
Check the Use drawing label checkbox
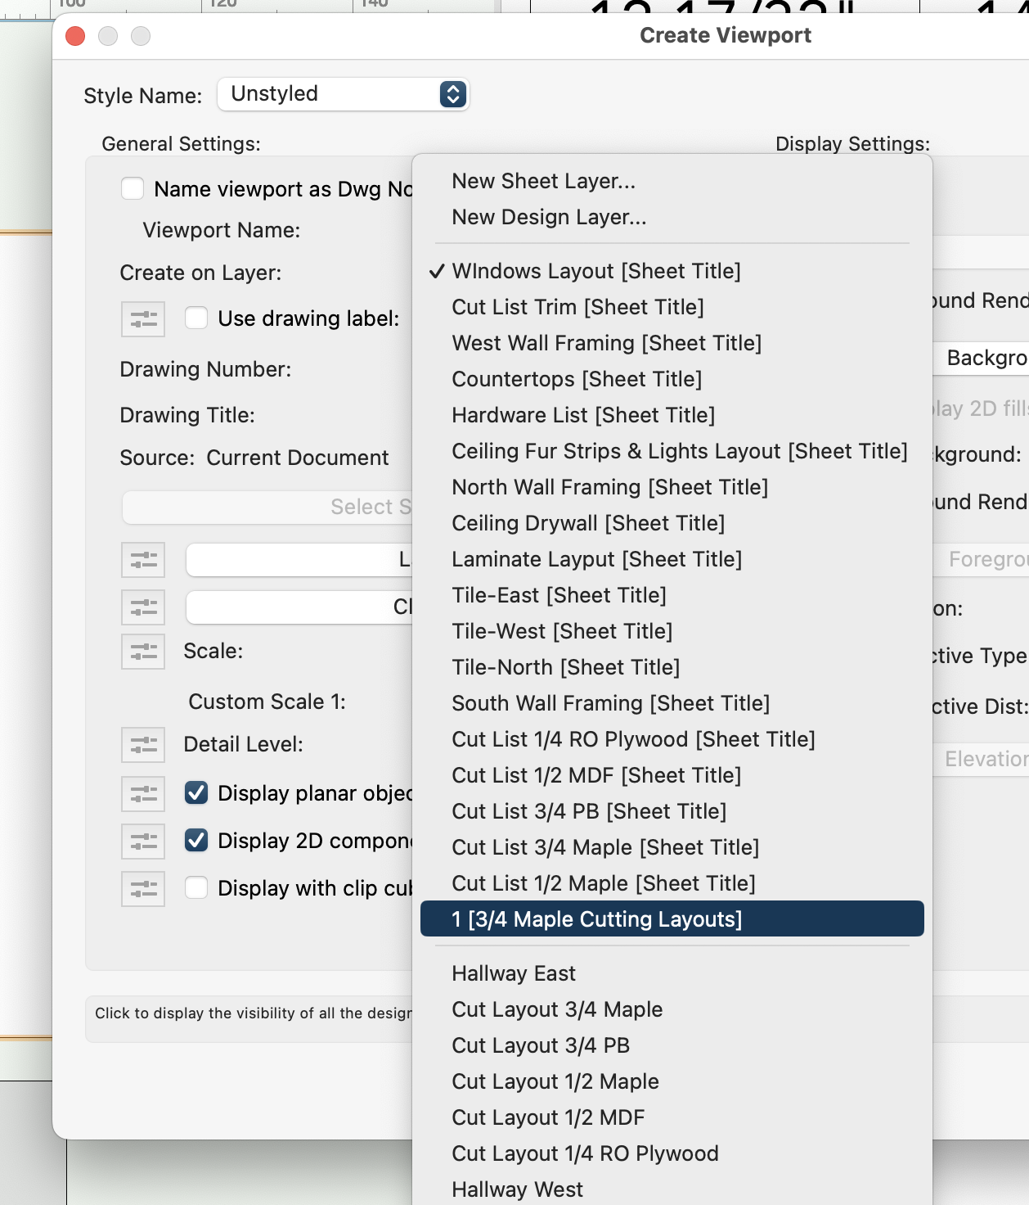[195, 319]
